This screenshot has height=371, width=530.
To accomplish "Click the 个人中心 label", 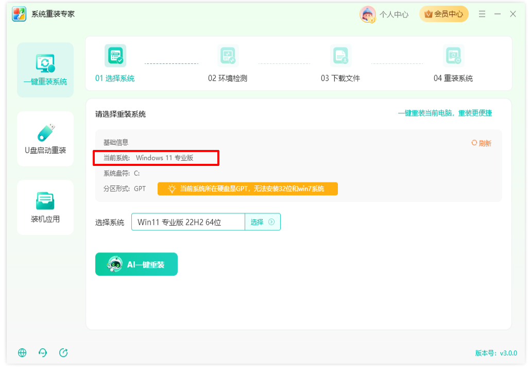I will pos(394,14).
